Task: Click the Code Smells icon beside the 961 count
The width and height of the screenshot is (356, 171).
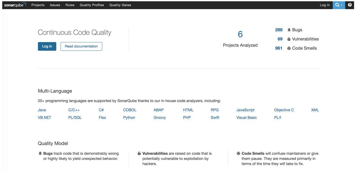Action: click(289, 48)
